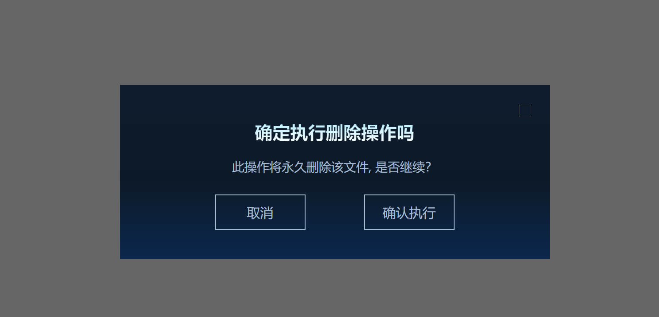Select the right outlined button labeled 确认执行
The image size is (659, 317).
tap(409, 212)
